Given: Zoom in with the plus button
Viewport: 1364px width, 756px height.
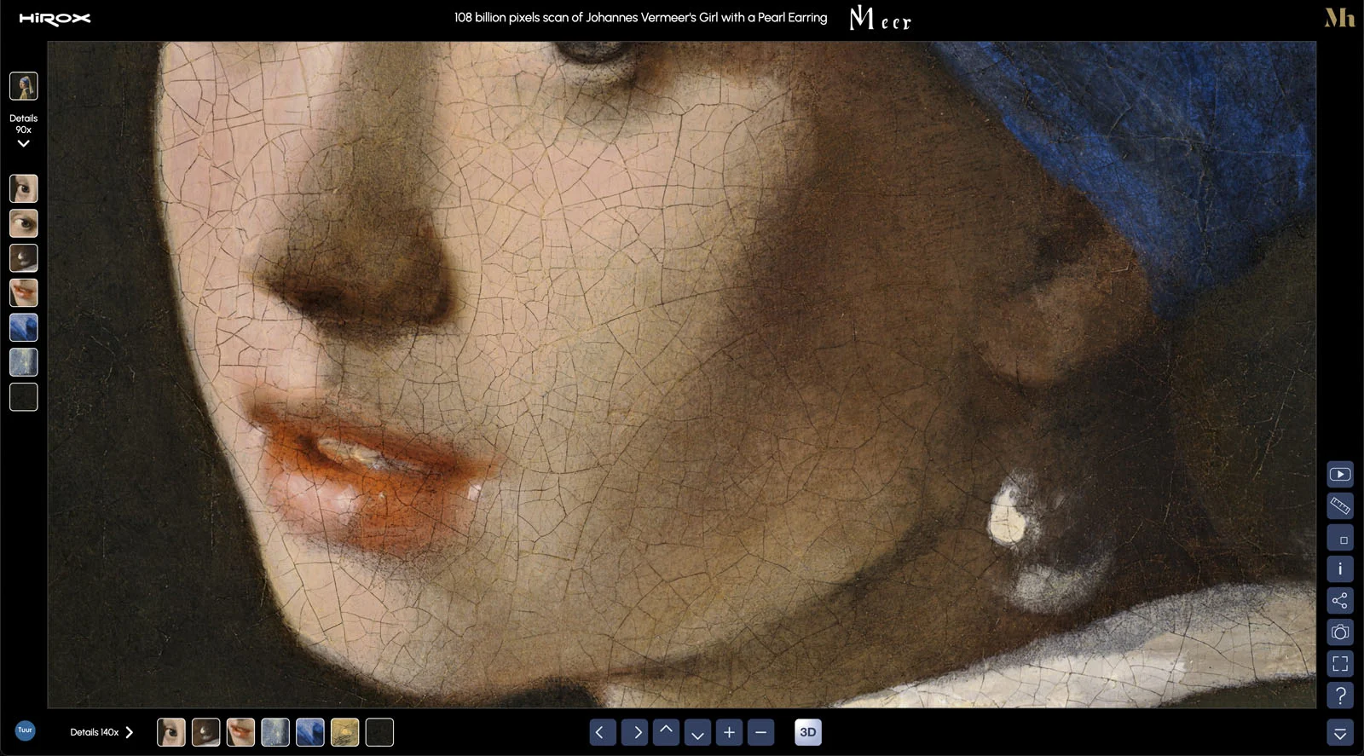Looking at the screenshot, I should (x=729, y=732).
